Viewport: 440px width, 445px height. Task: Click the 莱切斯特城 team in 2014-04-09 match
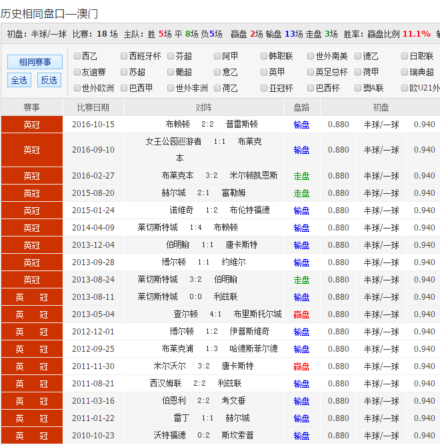point(157,228)
